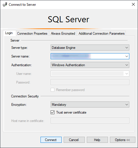
Task: Click the Connection Security heading
Action: 25,96
